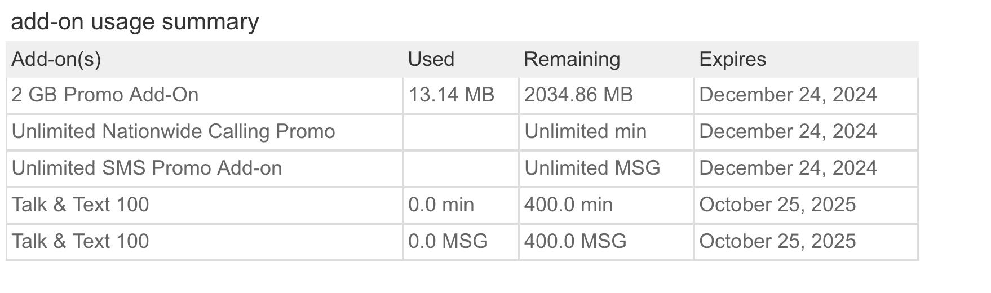Click the empty Used cell for Unlimited SMS Promo
This screenshot has height=293, width=991.
click(x=460, y=168)
